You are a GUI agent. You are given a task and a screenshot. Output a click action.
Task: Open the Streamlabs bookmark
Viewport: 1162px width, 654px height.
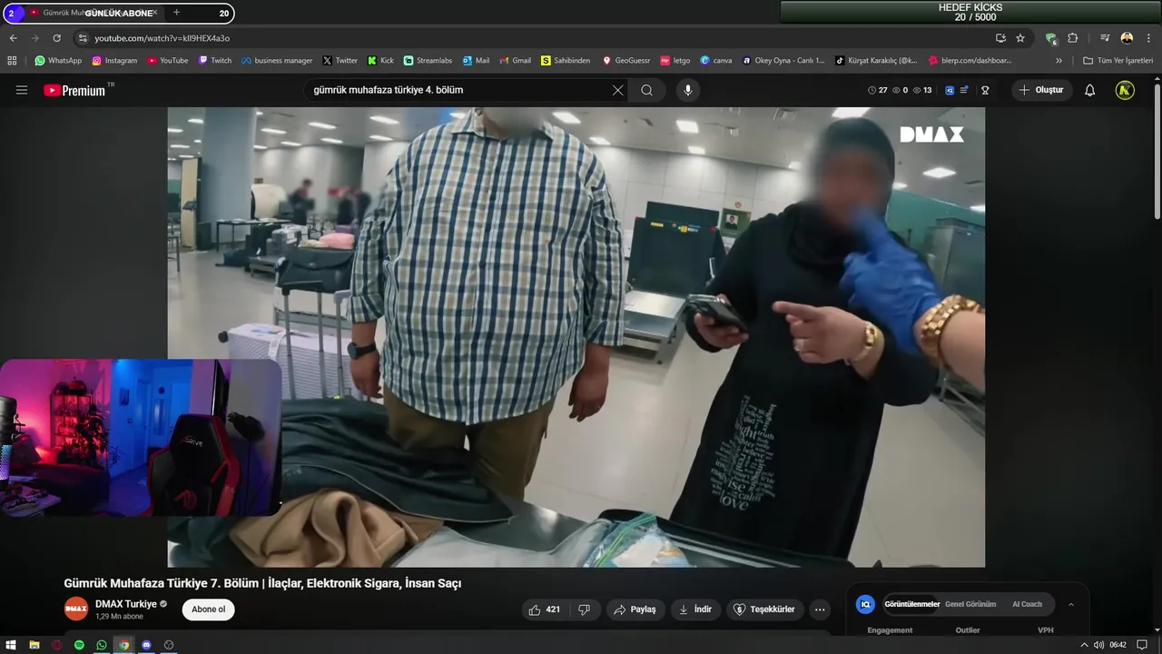(x=428, y=61)
